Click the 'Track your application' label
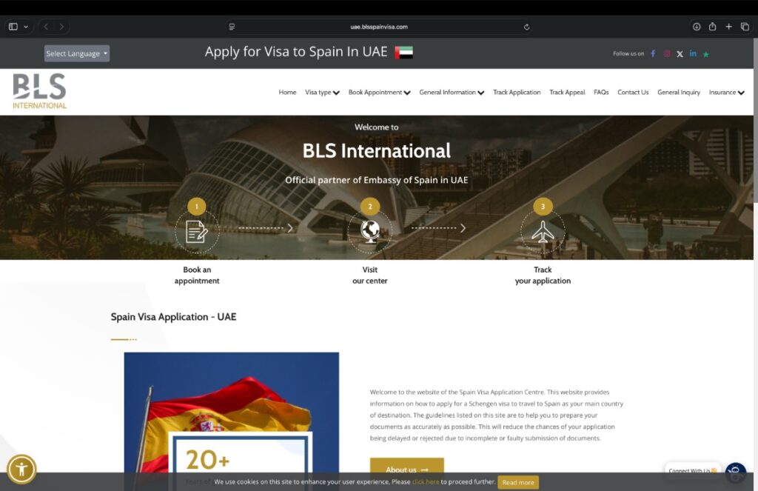The height and width of the screenshot is (491, 758). tap(543, 275)
